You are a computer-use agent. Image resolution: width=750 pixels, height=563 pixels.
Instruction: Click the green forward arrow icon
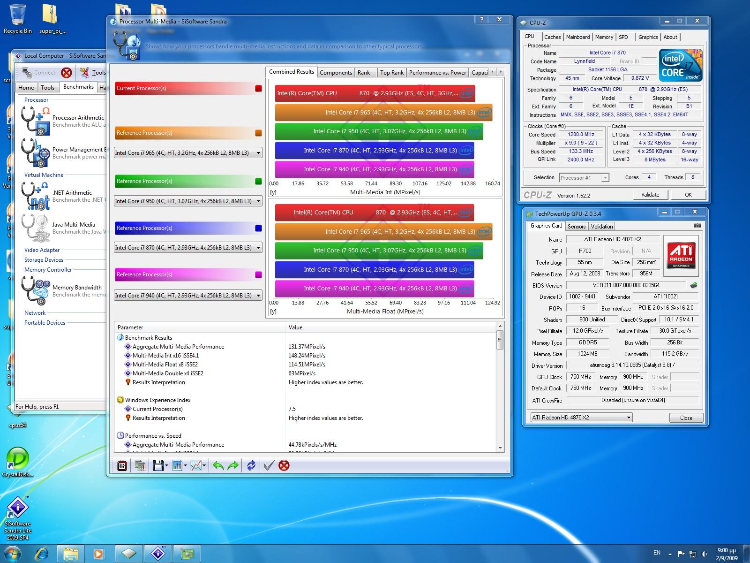[233, 465]
